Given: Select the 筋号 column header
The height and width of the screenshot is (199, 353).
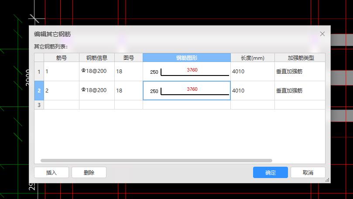Looking at the screenshot, I should click(x=62, y=58).
